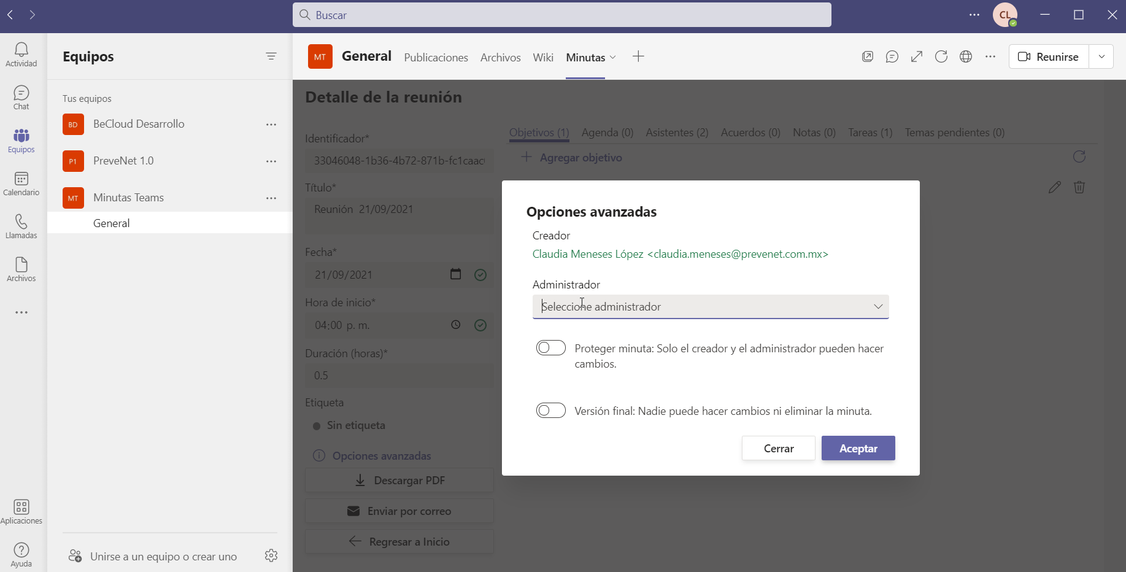The height and width of the screenshot is (572, 1126).
Task: Show more apps ellipsis in sidebar
Action: pyautogui.click(x=21, y=312)
